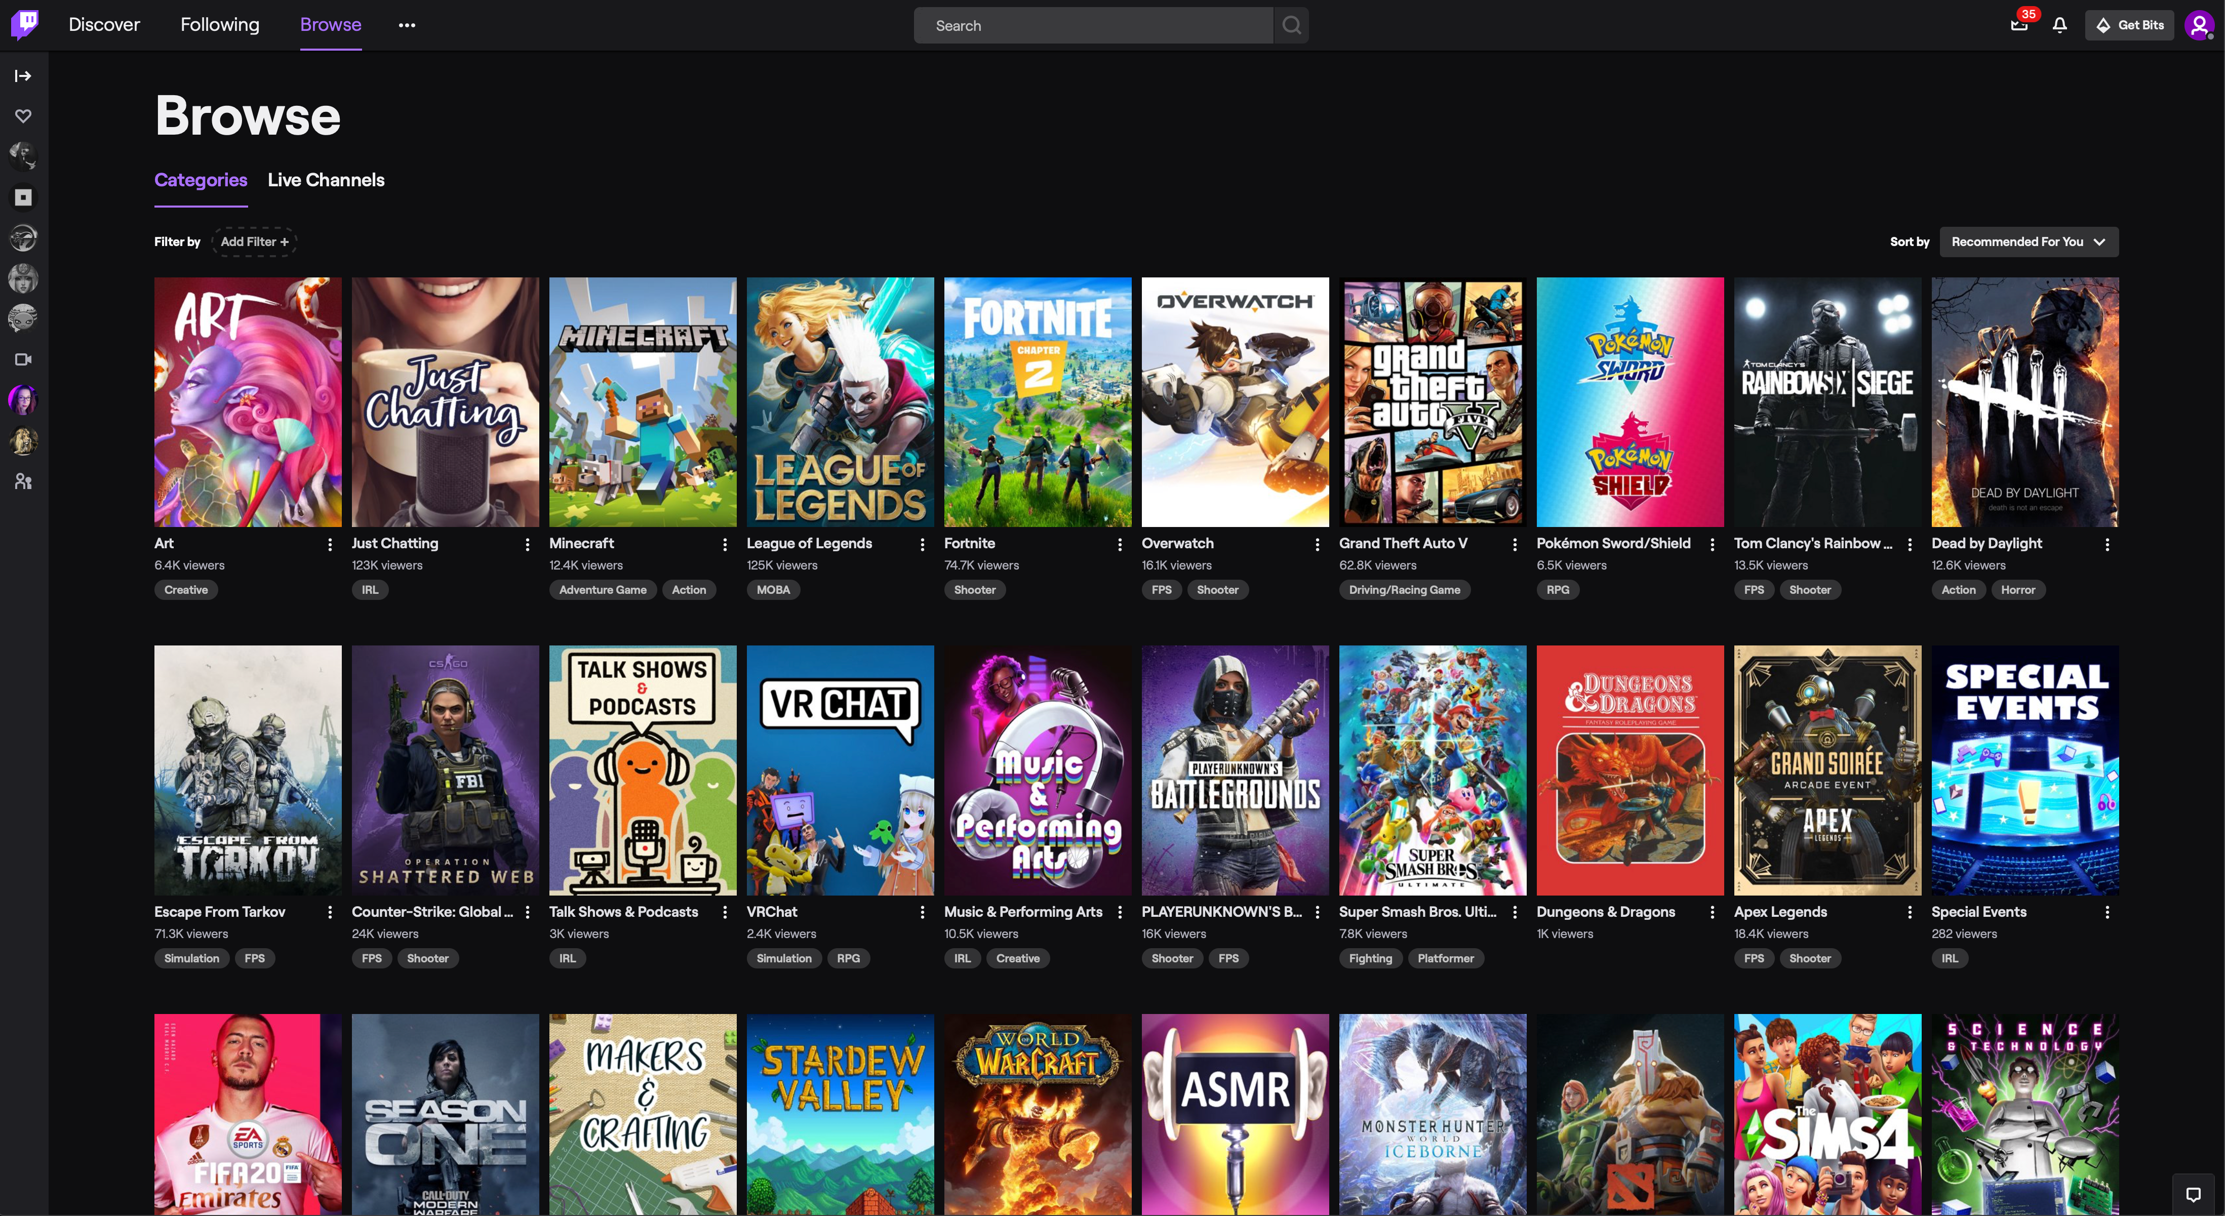2225x1216 pixels.
Task: Click inside the Search input field
Action: coord(1093,25)
